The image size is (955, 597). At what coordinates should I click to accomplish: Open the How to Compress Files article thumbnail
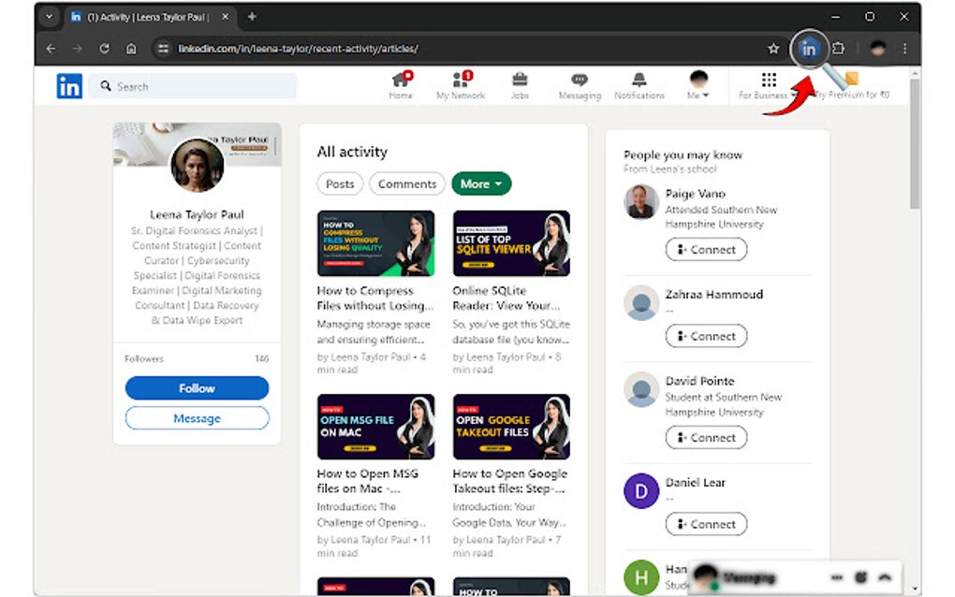click(376, 243)
